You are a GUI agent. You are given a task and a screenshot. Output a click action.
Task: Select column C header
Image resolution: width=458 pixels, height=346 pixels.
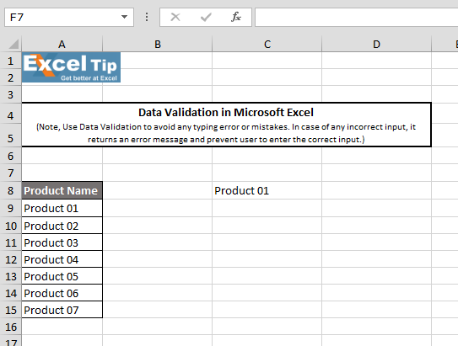[x=267, y=45]
